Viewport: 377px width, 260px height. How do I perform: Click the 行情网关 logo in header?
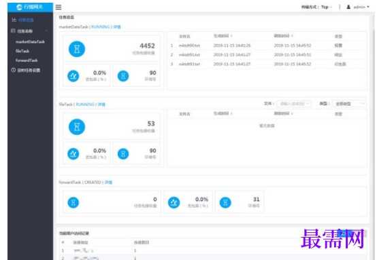(x=30, y=7)
